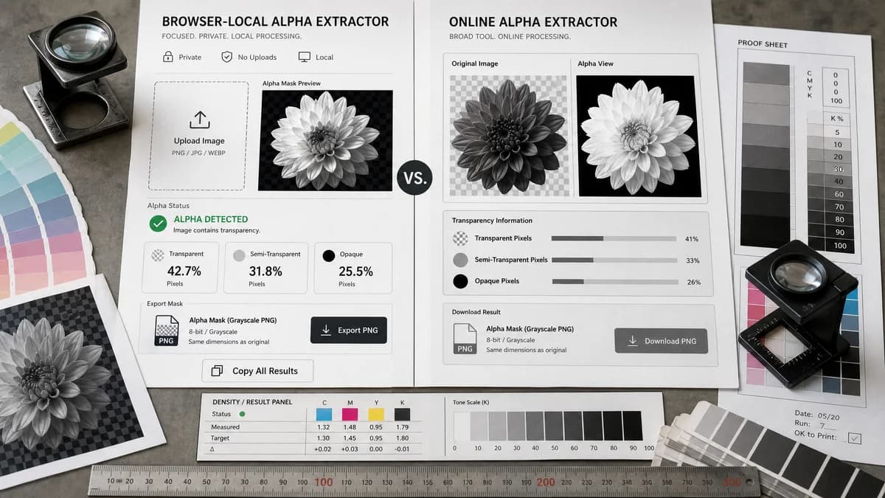Tick the OK to Print checkbox

(854, 438)
